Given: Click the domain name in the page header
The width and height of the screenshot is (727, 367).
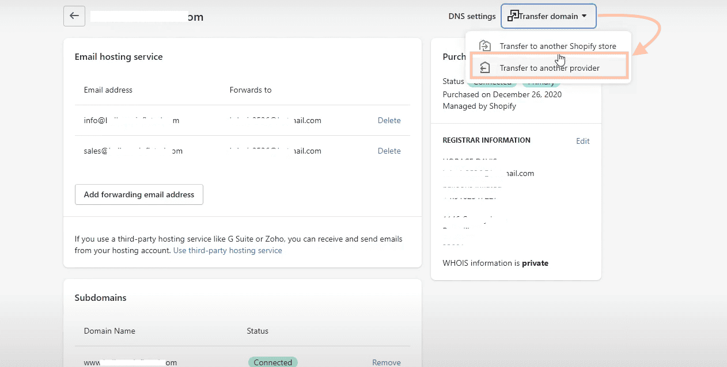Looking at the screenshot, I should tap(147, 17).
